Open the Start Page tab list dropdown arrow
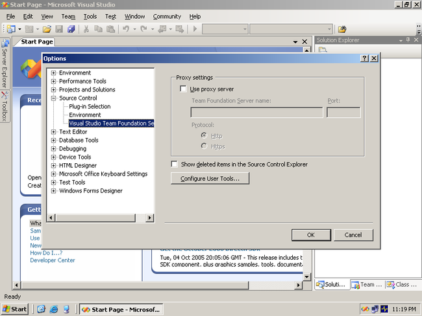 pos(295,42)
